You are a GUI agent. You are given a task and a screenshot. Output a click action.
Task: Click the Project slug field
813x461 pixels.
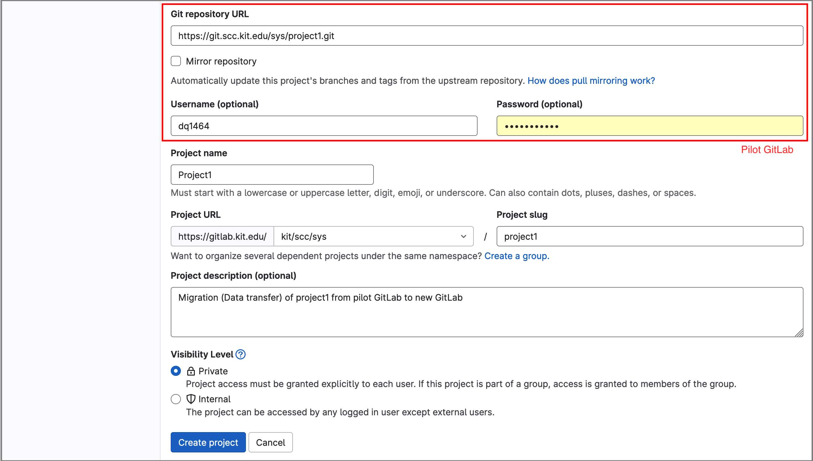tap(650, 236)
